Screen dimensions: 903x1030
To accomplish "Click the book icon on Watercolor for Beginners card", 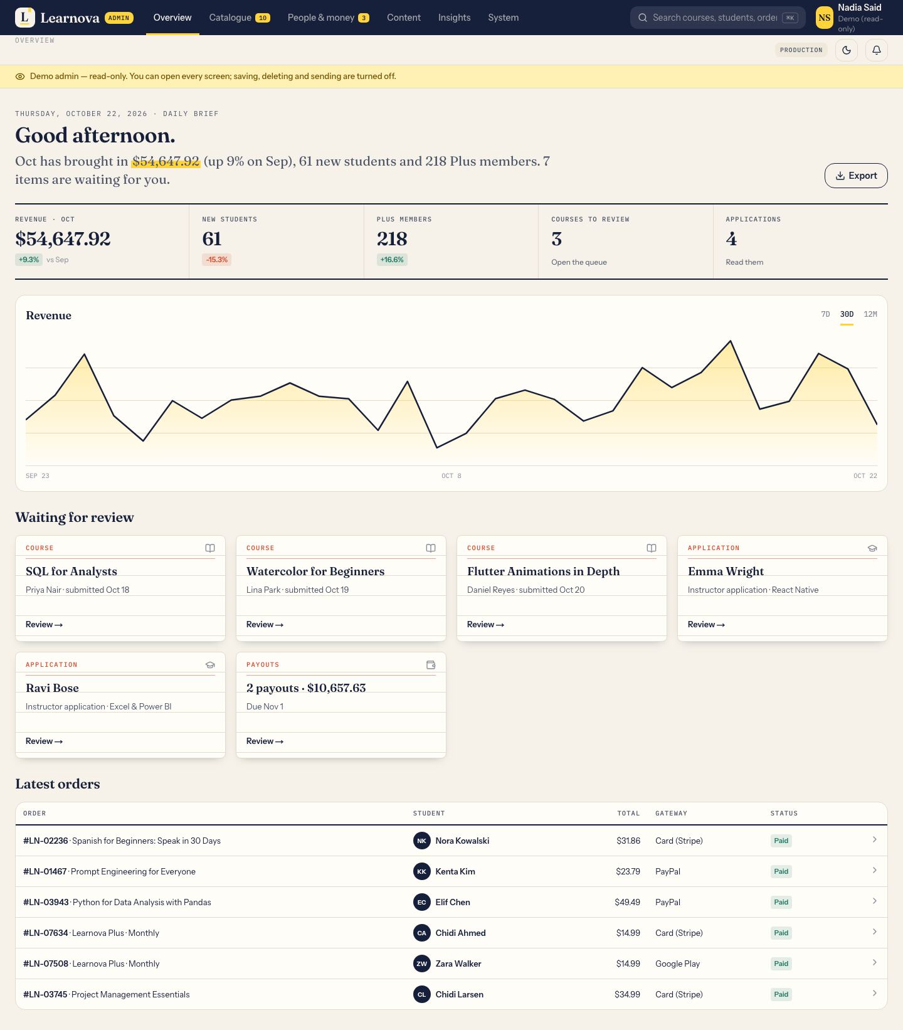I will (431, 548).
